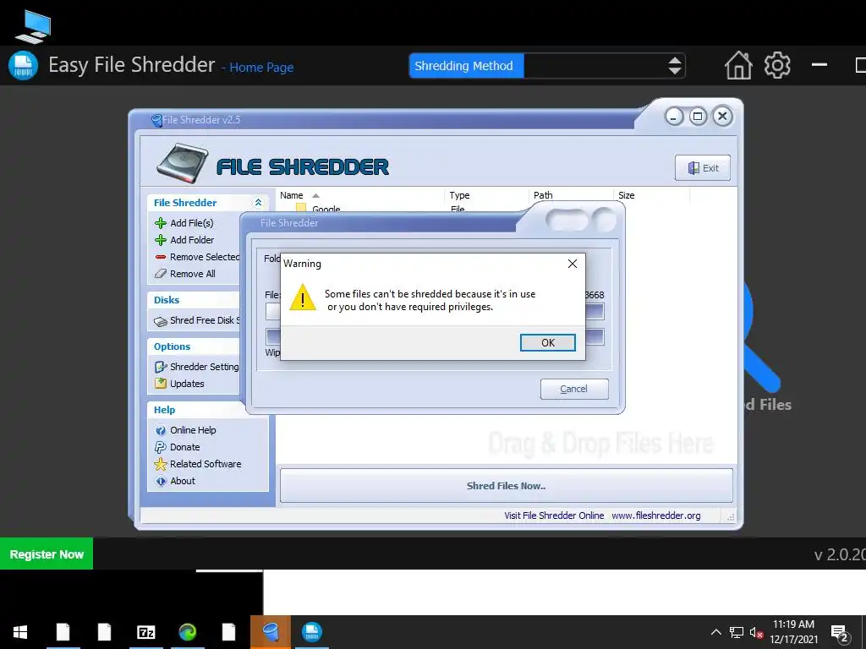Click the Easy File Shredder logo icon
The image size is (866, 649).
23,66
